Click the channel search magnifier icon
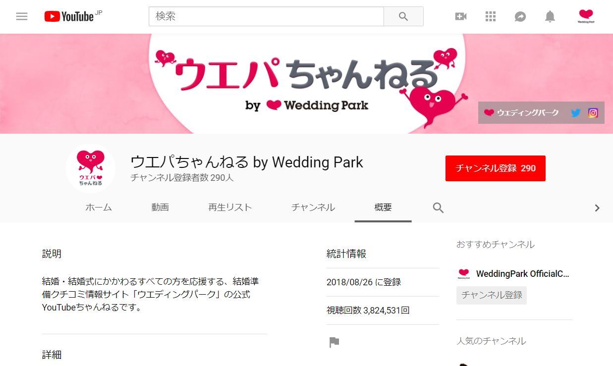 tap(438, 208)
